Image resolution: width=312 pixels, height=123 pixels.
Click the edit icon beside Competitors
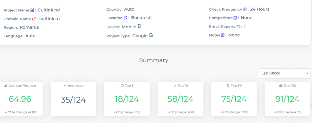tap(235, 18)
